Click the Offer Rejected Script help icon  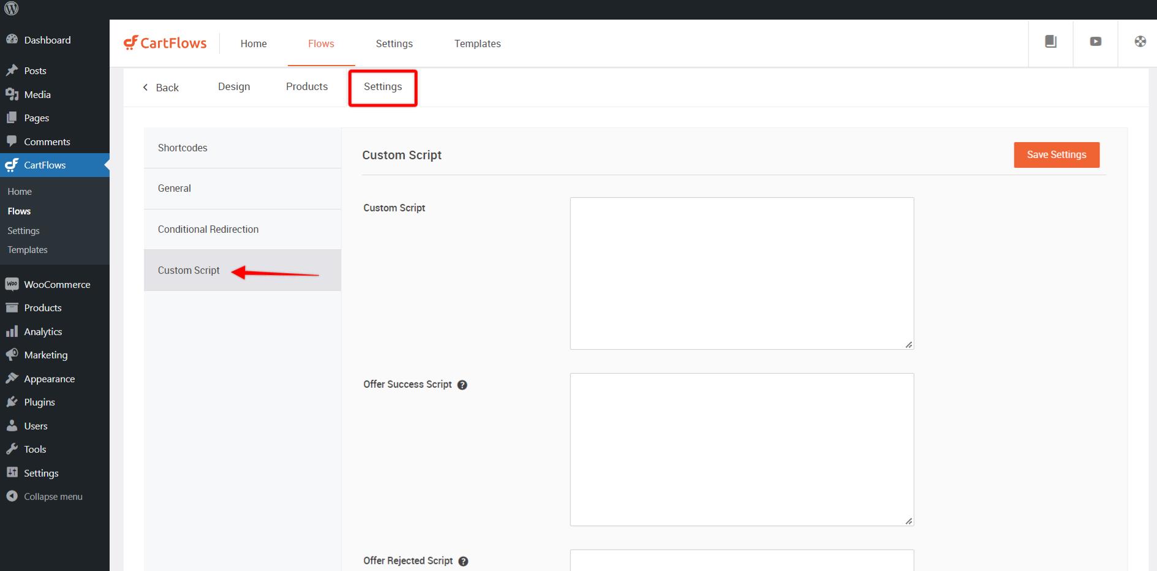tap(463, 561)
